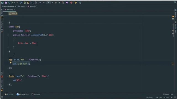Click '$this->bar' assignment line

pos(28,43)
